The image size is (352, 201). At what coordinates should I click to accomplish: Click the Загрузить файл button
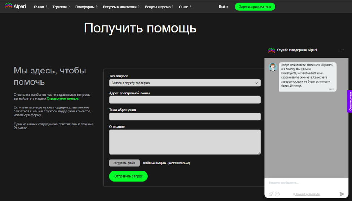[x=124, y=163]
